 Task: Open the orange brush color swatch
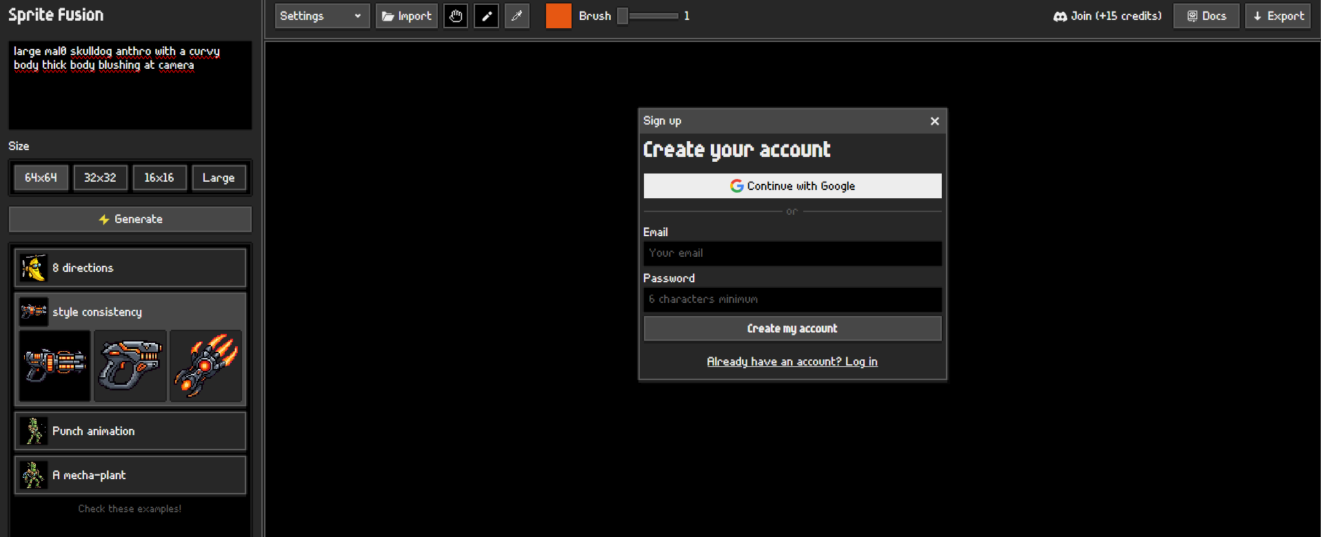pyautogui.click(x=558, y=16)
